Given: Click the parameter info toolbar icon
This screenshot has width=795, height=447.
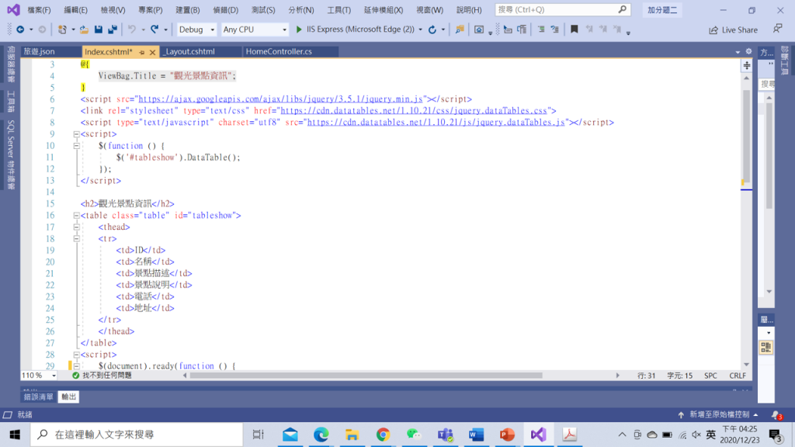Looking at the screenshot, I should point(522,30).
